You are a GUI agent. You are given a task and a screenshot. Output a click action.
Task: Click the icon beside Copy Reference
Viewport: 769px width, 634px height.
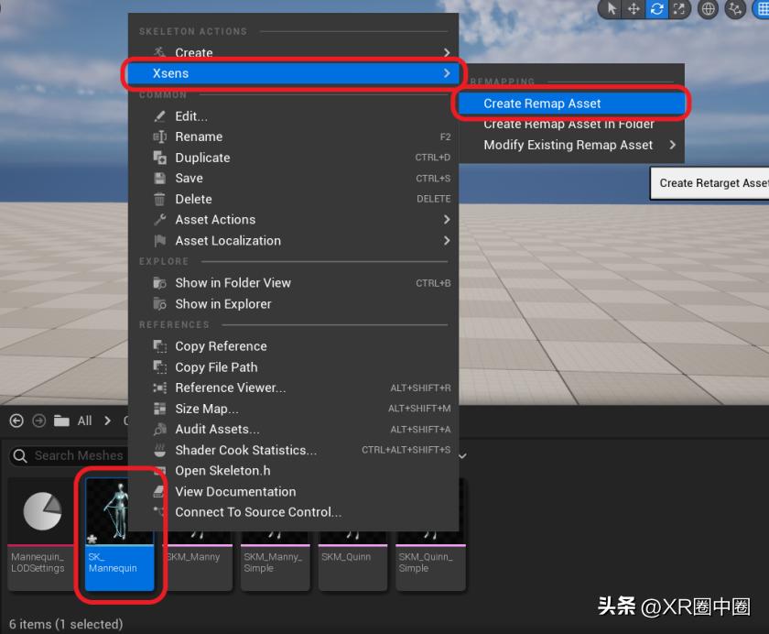[159, 346]
